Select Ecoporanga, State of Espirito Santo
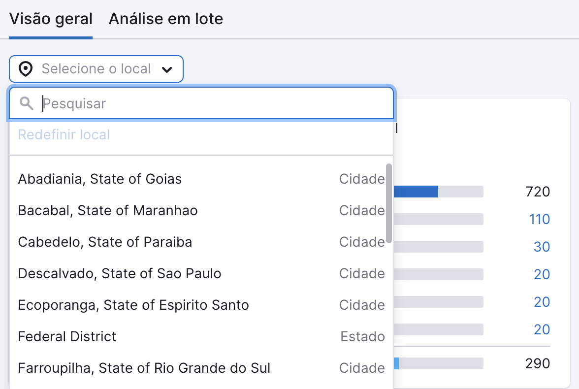Screen dimensions: 579x389 click(133, 305)
